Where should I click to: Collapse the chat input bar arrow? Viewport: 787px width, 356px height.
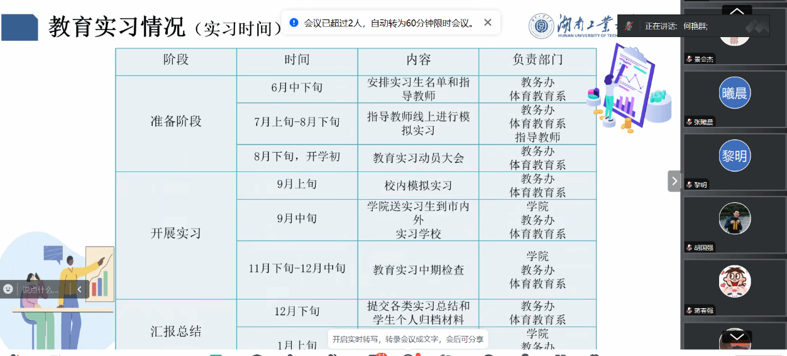coord(79,289)
